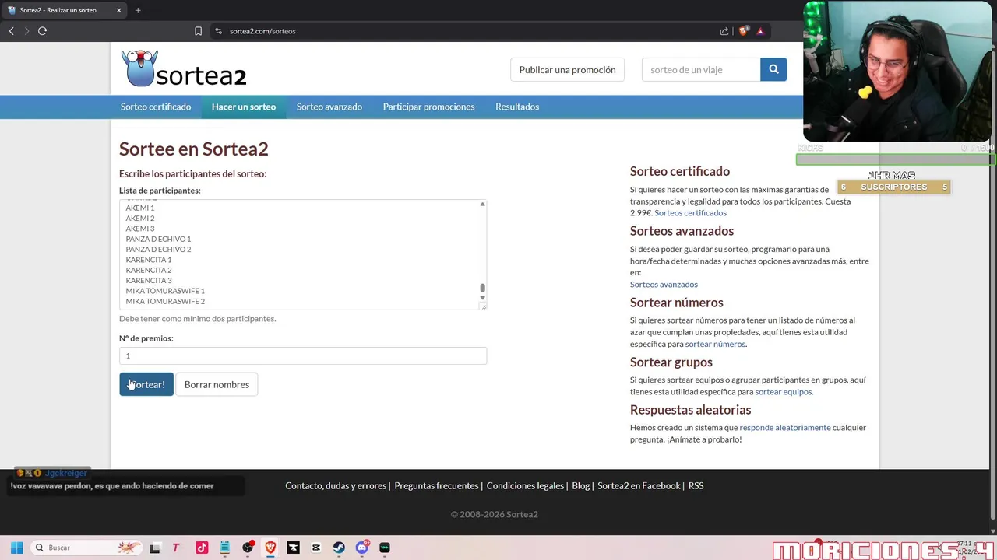Click the KARENCITA 1 entry
Viewport: 997px width, 560px height.
tap(149, 260)
